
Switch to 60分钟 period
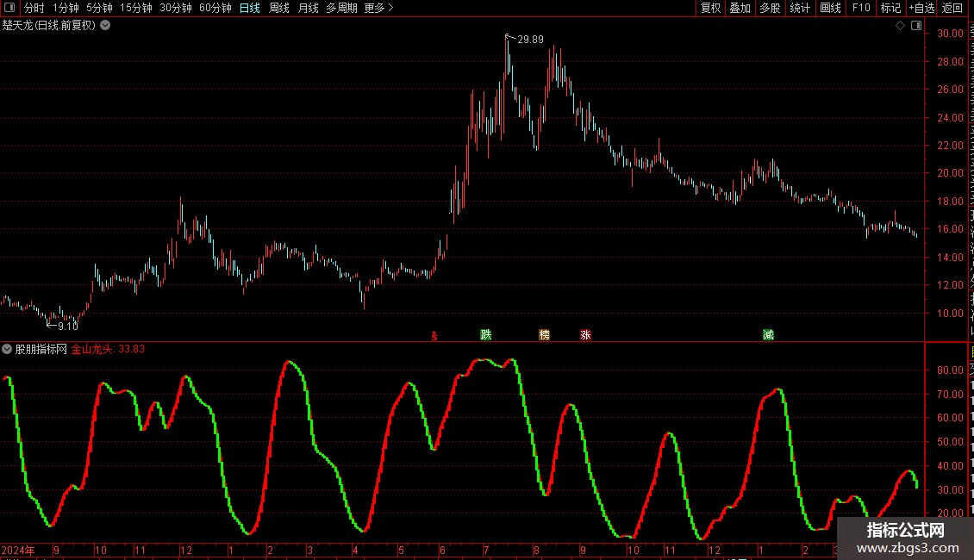pos(215,8)
